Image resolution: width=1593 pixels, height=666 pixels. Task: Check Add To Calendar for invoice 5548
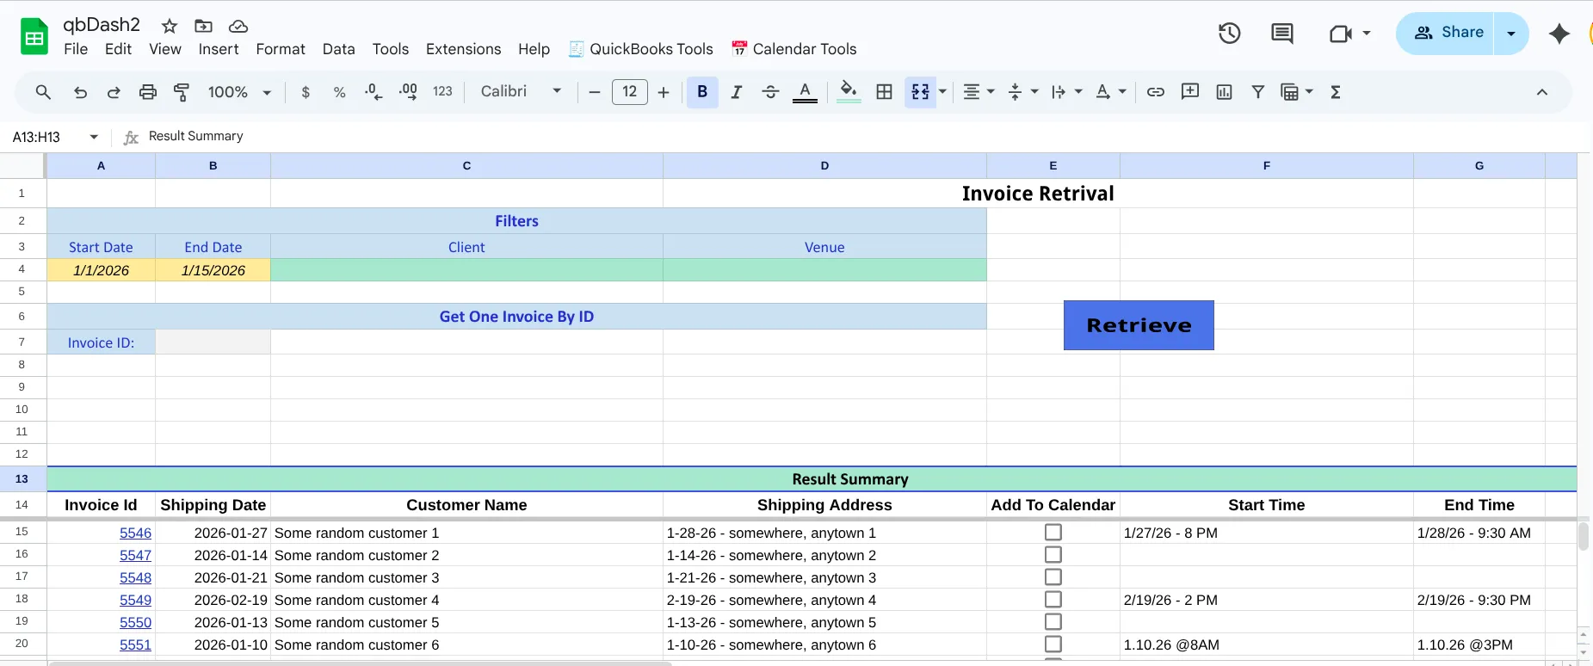[1053, 577]
